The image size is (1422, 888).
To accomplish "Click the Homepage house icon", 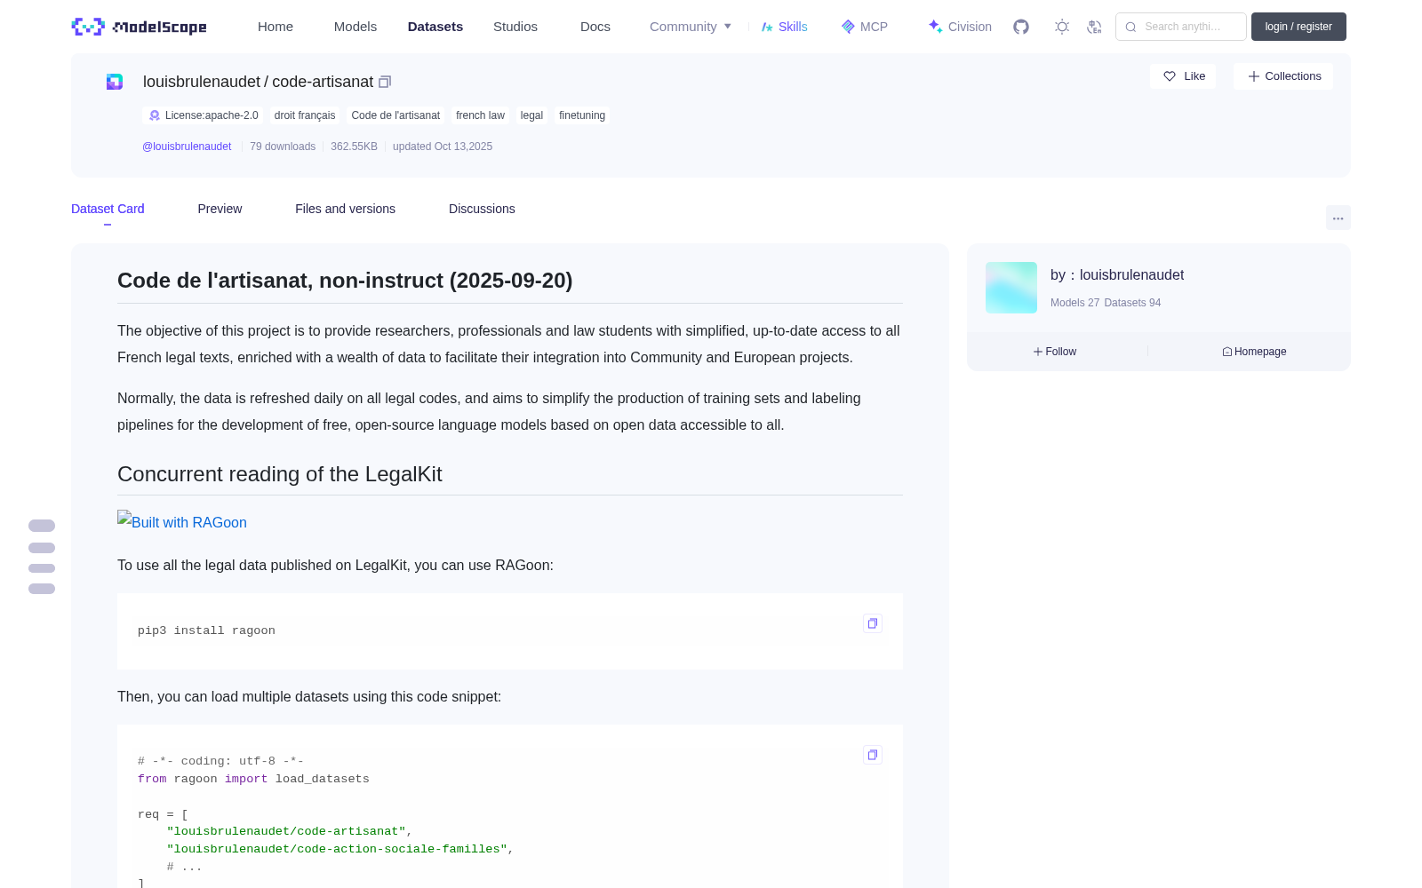I will [x=1227, y=352].
